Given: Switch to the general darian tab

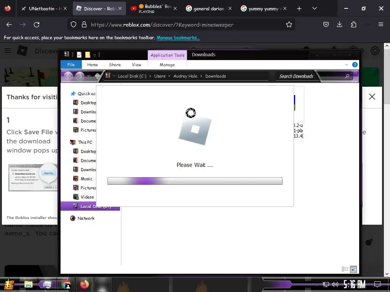Looking at the screenshot, I should [x=208, y=9].
